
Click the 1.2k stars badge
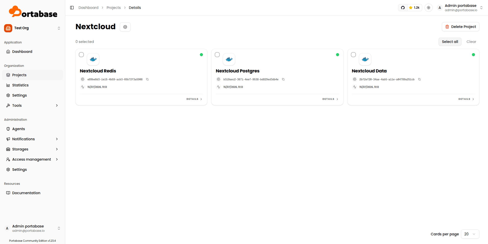click(x=414, y=8)
